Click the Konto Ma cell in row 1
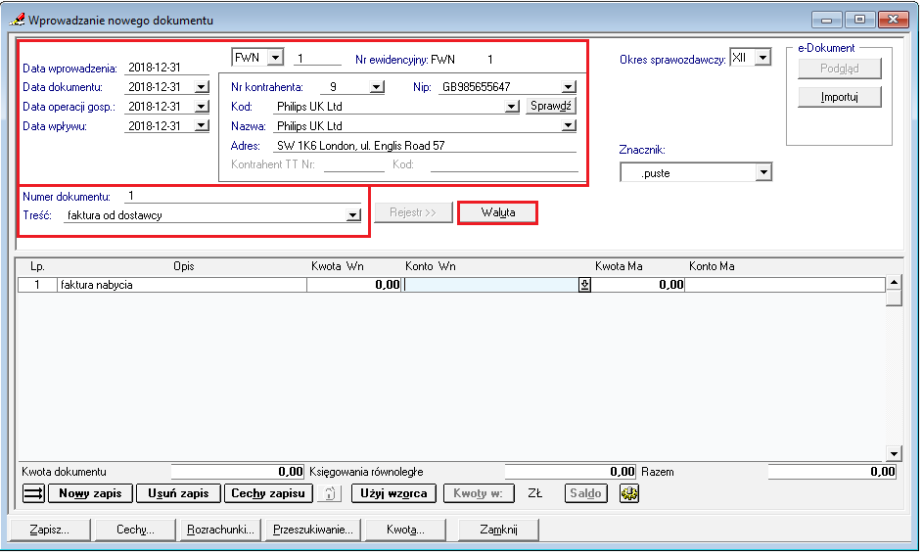 coord(785,285)
